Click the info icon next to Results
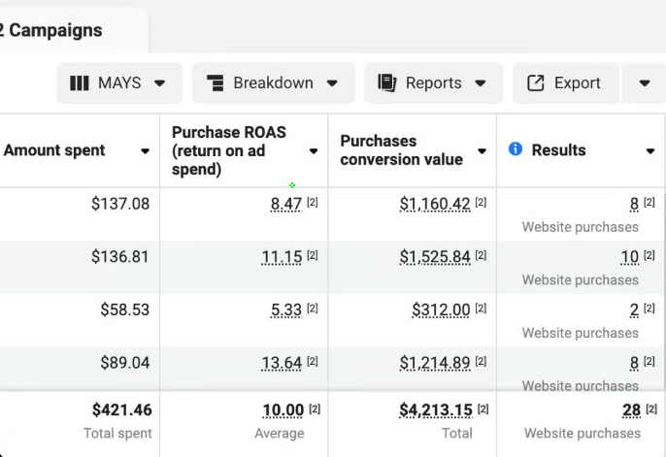The height and width of the screenshot is (457, 666). (x=516, y=149)
